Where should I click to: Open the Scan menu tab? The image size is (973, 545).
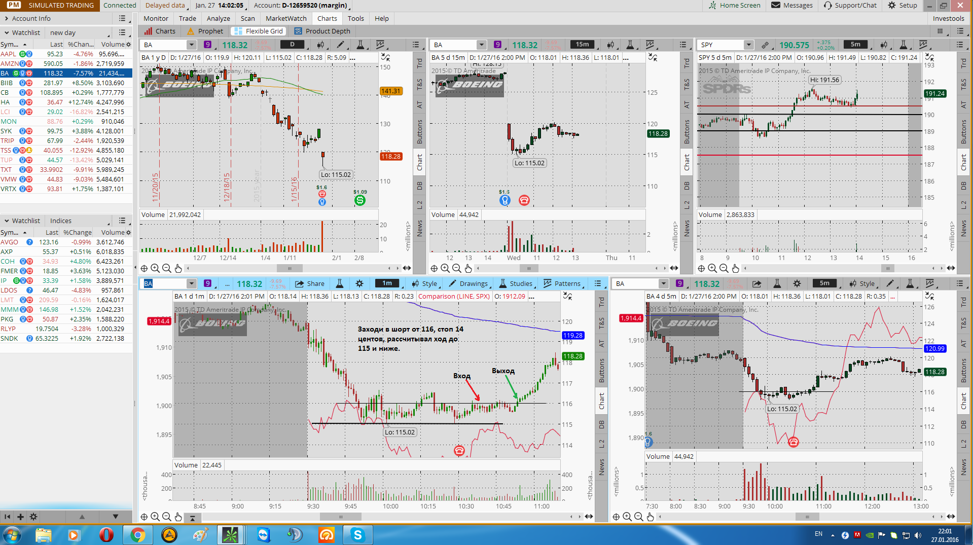(247, 19)
